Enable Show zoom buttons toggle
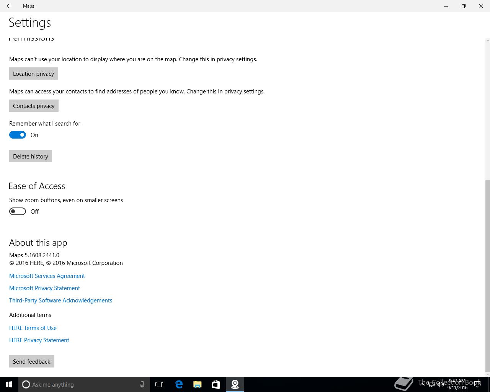The image size is (490, 392). [18, 211]
